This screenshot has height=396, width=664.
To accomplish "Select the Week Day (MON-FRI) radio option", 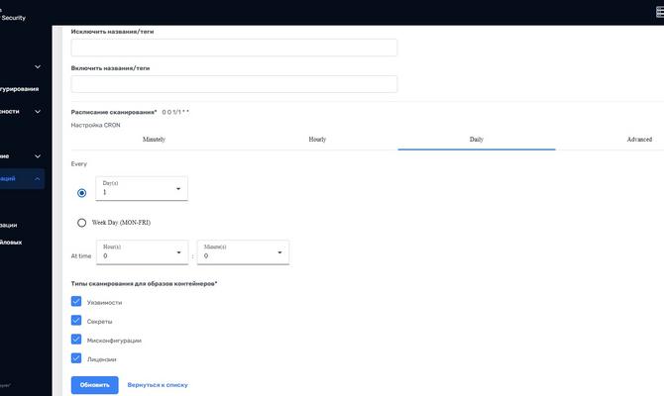I will 81,223.
